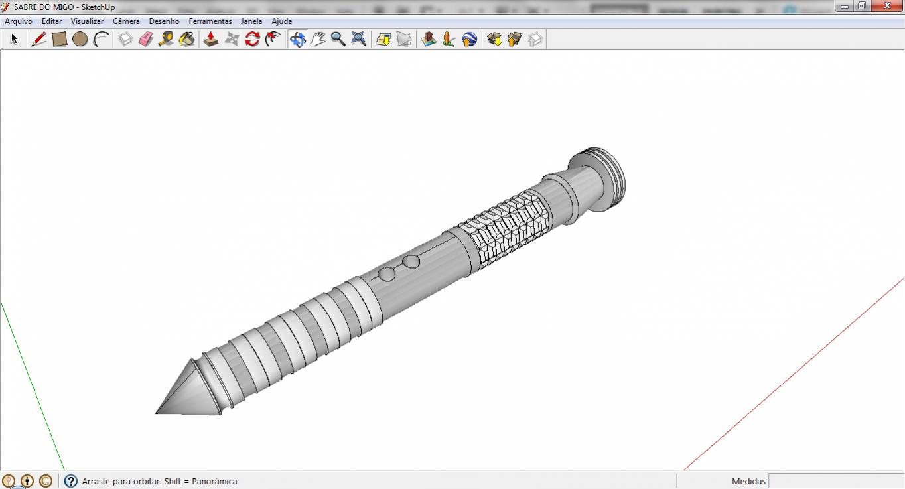Activate the Eraser tool

(x=146, y=40)
